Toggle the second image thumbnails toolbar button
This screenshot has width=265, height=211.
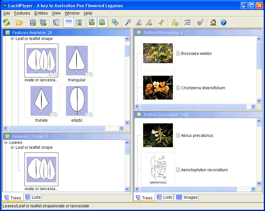tap(102, 22)
